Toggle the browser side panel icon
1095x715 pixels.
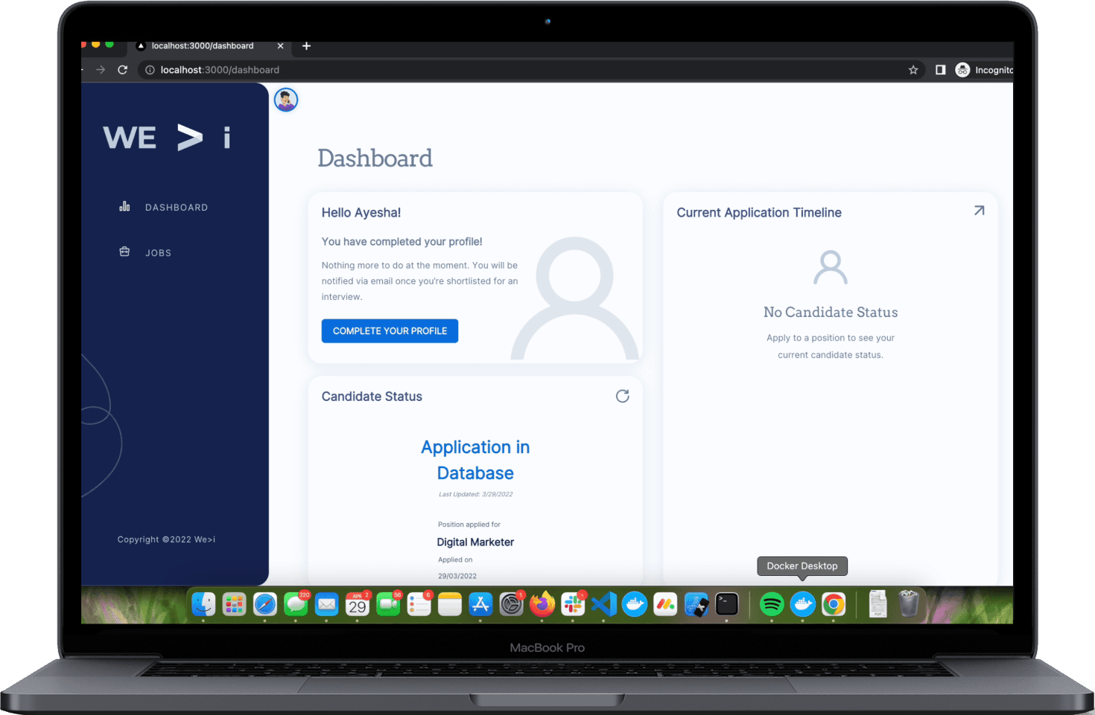point(940,69)
